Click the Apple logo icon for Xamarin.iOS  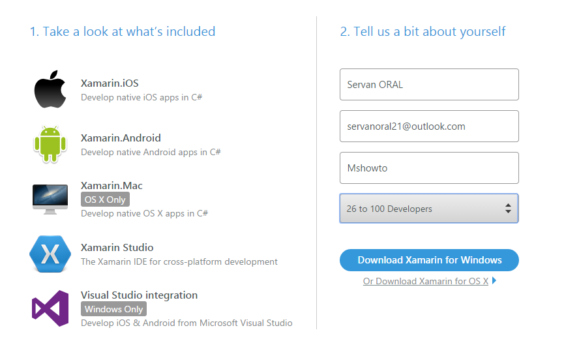(x=50, y=89)
